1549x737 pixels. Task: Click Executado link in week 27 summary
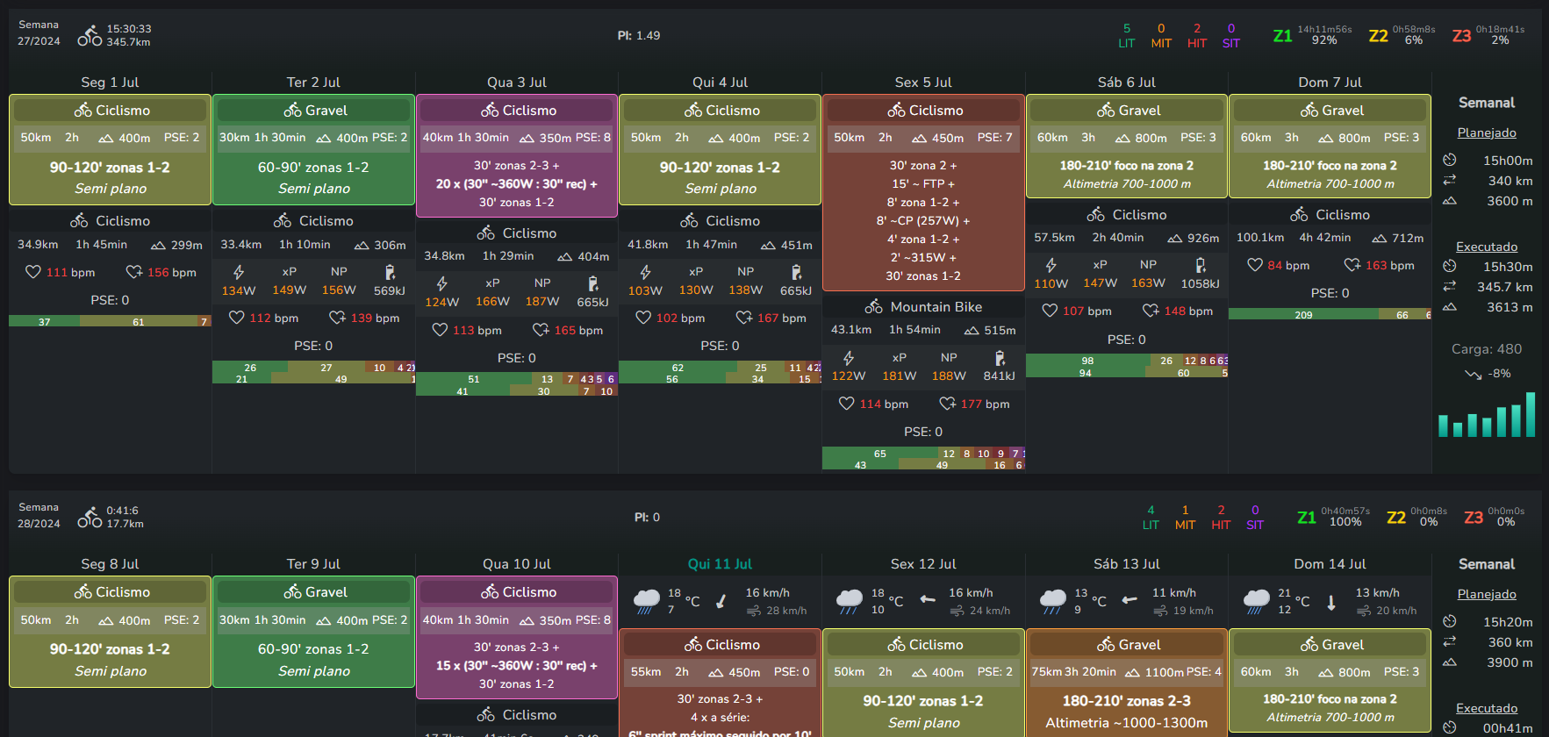tap(1487, 247)
